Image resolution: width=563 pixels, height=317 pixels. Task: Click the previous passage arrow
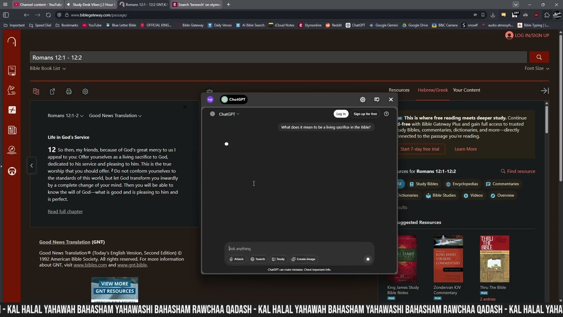(x=31, y=166)
